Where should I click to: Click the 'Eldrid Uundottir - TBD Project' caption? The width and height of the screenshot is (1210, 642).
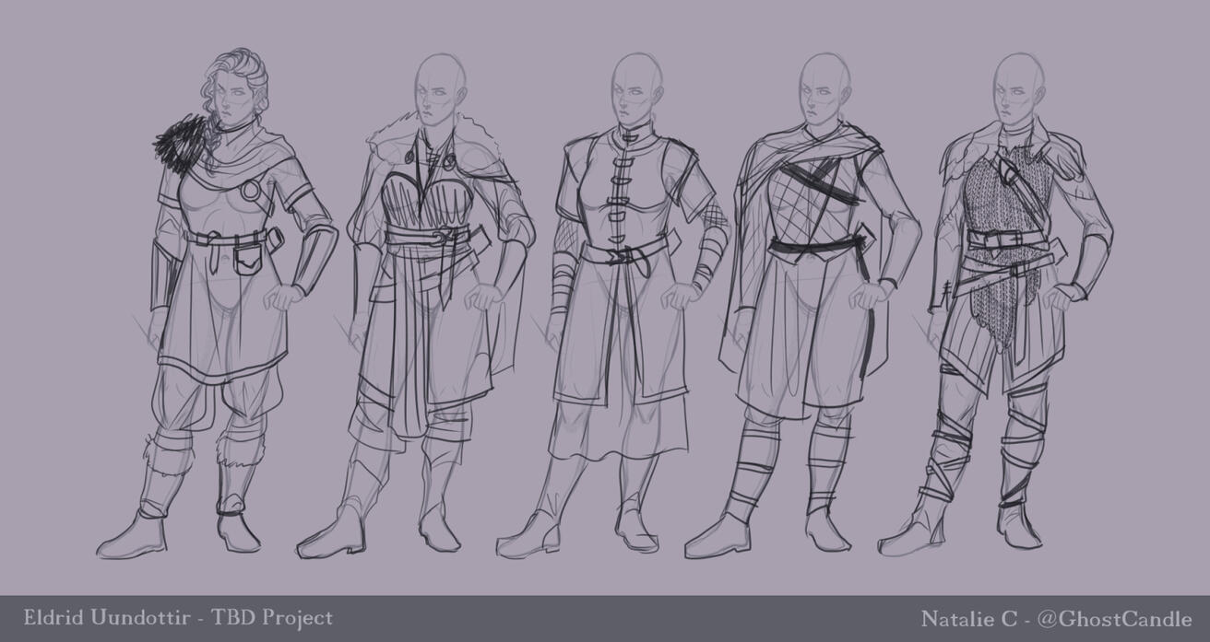178,618
